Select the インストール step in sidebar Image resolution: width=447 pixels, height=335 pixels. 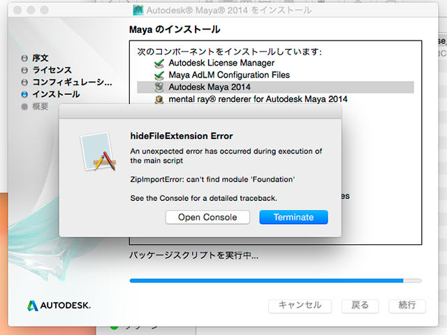click(x=56, y=94)
